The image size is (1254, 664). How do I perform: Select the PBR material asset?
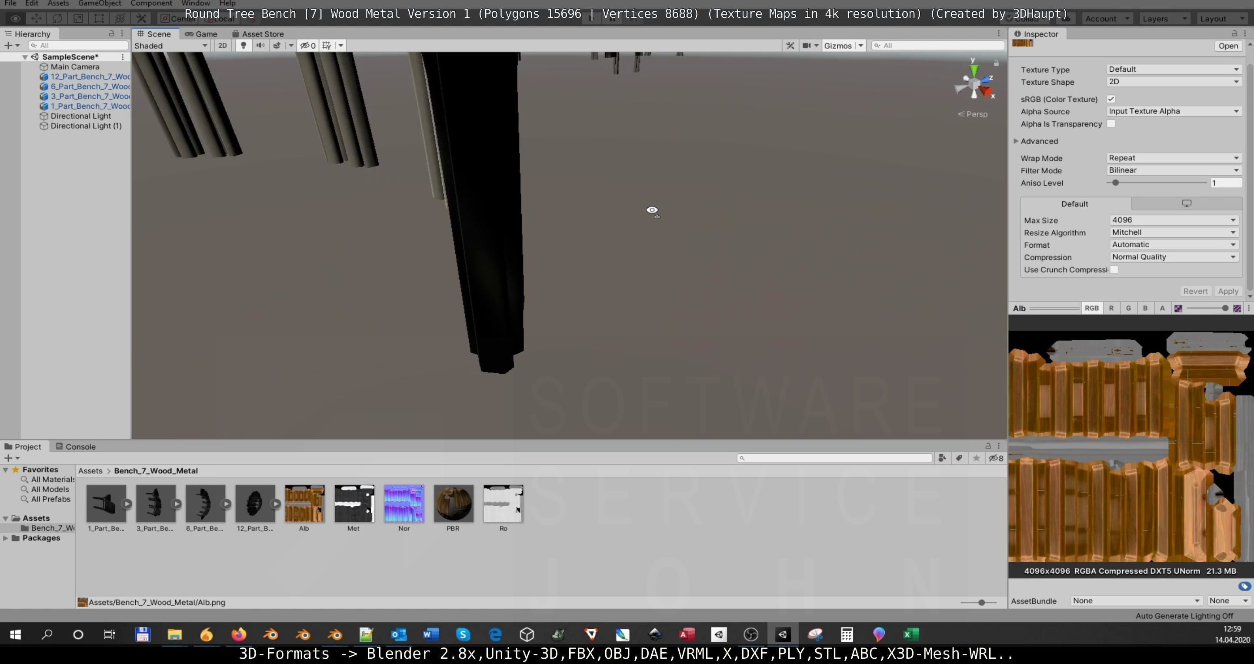[453, 504]
